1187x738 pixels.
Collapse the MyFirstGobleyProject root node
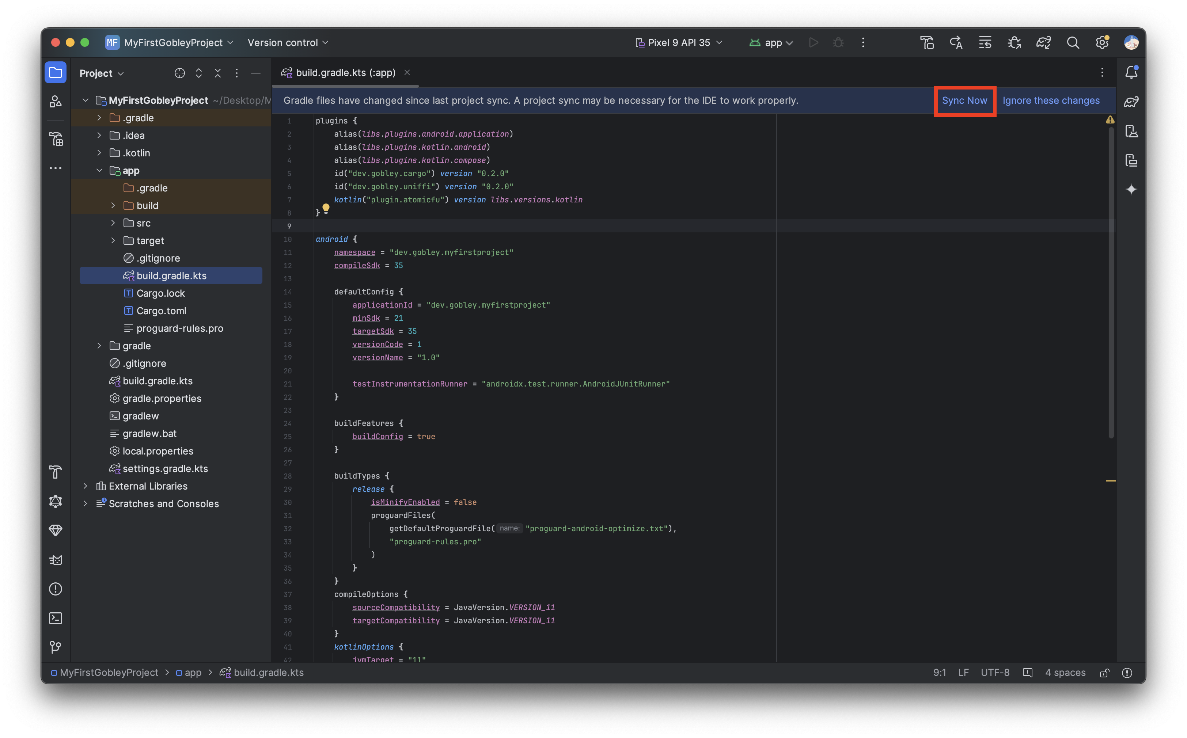click(86, 100)
